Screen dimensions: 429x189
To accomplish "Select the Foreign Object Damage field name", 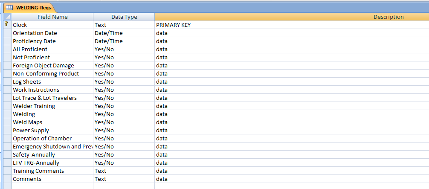I will tap(52, 65).
